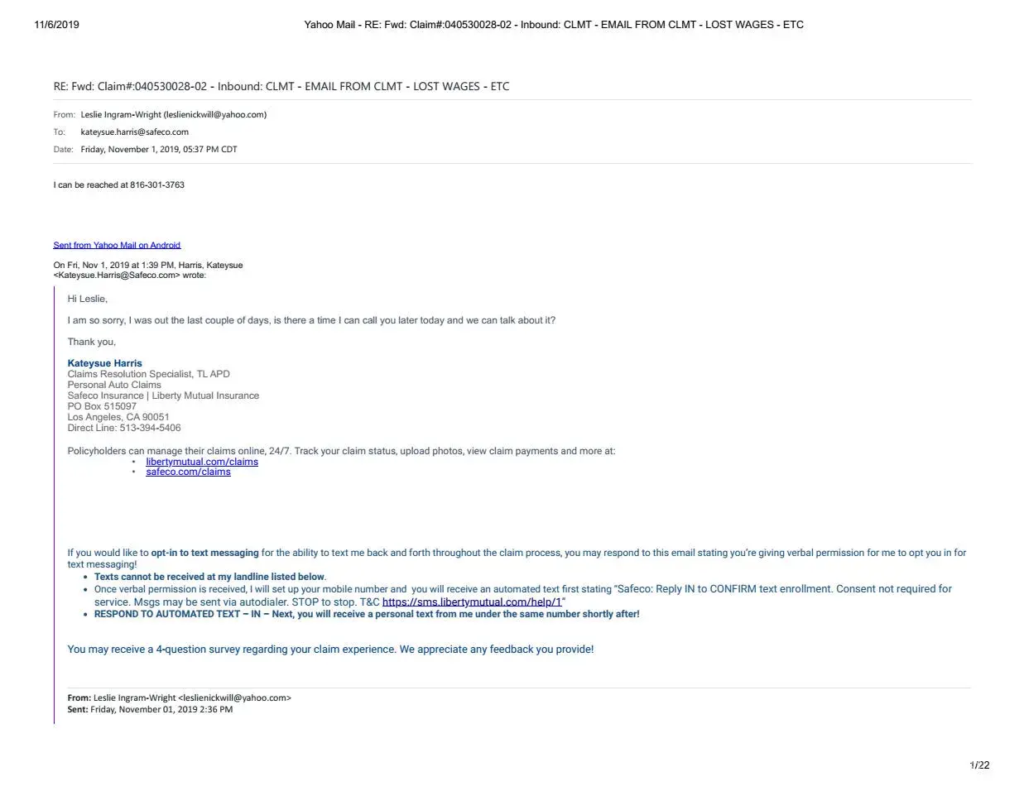Click the 4-question survey sentence
The image size is (1024, 791).
click(330, 650)
